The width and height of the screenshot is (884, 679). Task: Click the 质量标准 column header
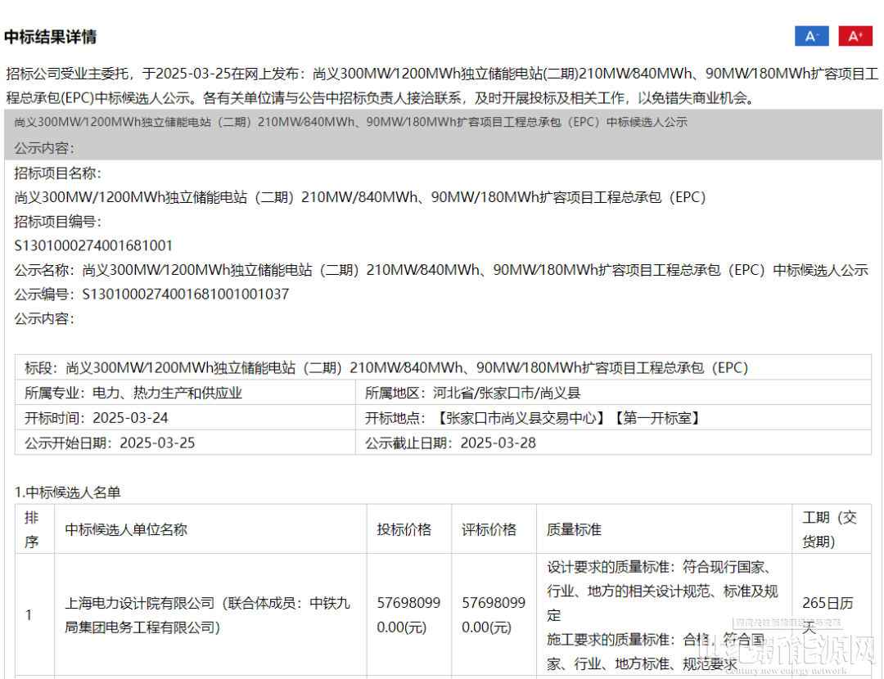(x=664, y=529)
